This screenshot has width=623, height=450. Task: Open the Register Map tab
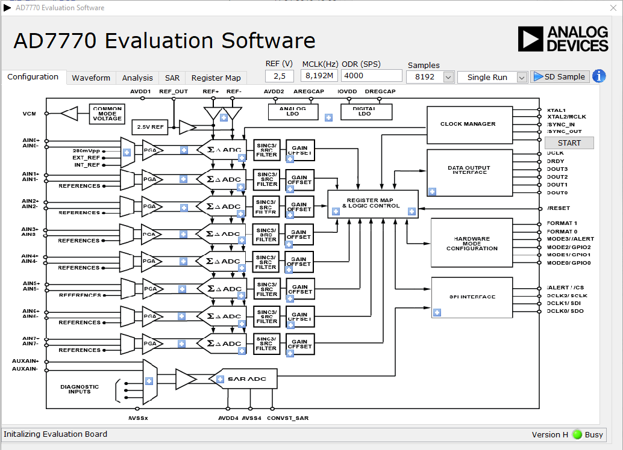pos(216,78)
